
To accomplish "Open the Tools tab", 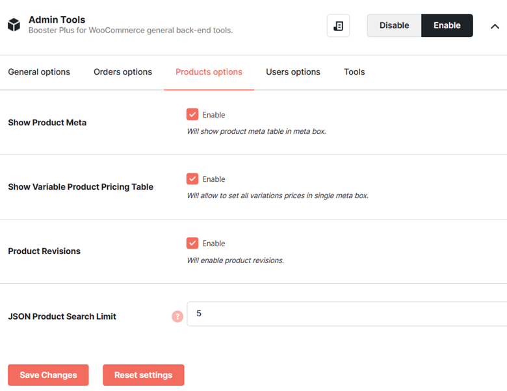I will pos(354,71).
